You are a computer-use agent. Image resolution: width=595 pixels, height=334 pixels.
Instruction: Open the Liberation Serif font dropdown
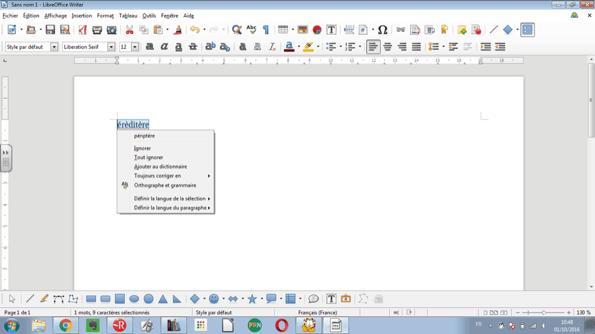coord(111,46)
